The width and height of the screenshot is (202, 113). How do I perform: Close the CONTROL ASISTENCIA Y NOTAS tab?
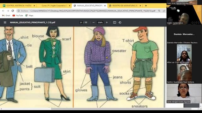click(x=34, y=6)
